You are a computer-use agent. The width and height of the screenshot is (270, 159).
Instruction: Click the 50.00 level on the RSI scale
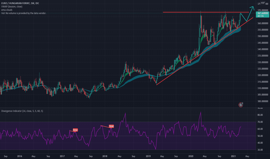260,136
